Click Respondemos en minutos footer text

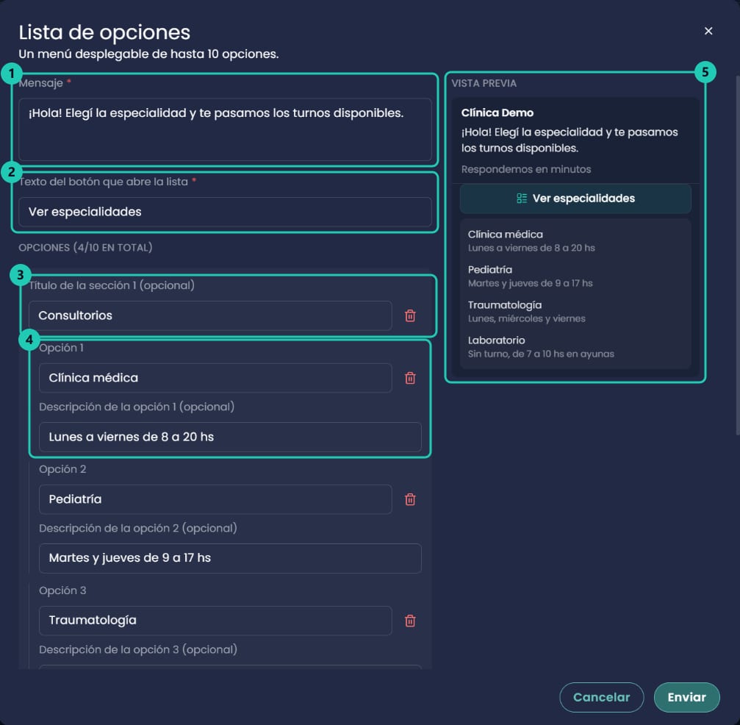(x=525, y=169)
